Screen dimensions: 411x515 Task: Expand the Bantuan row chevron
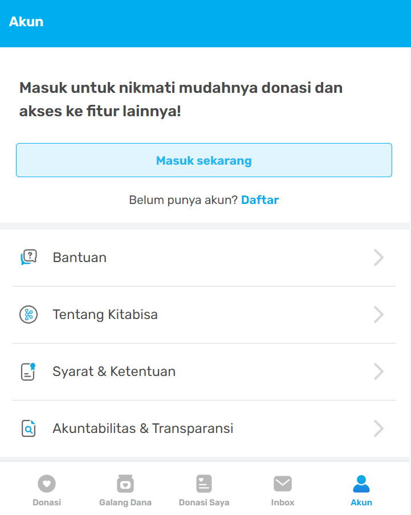(x=379, y=257)
